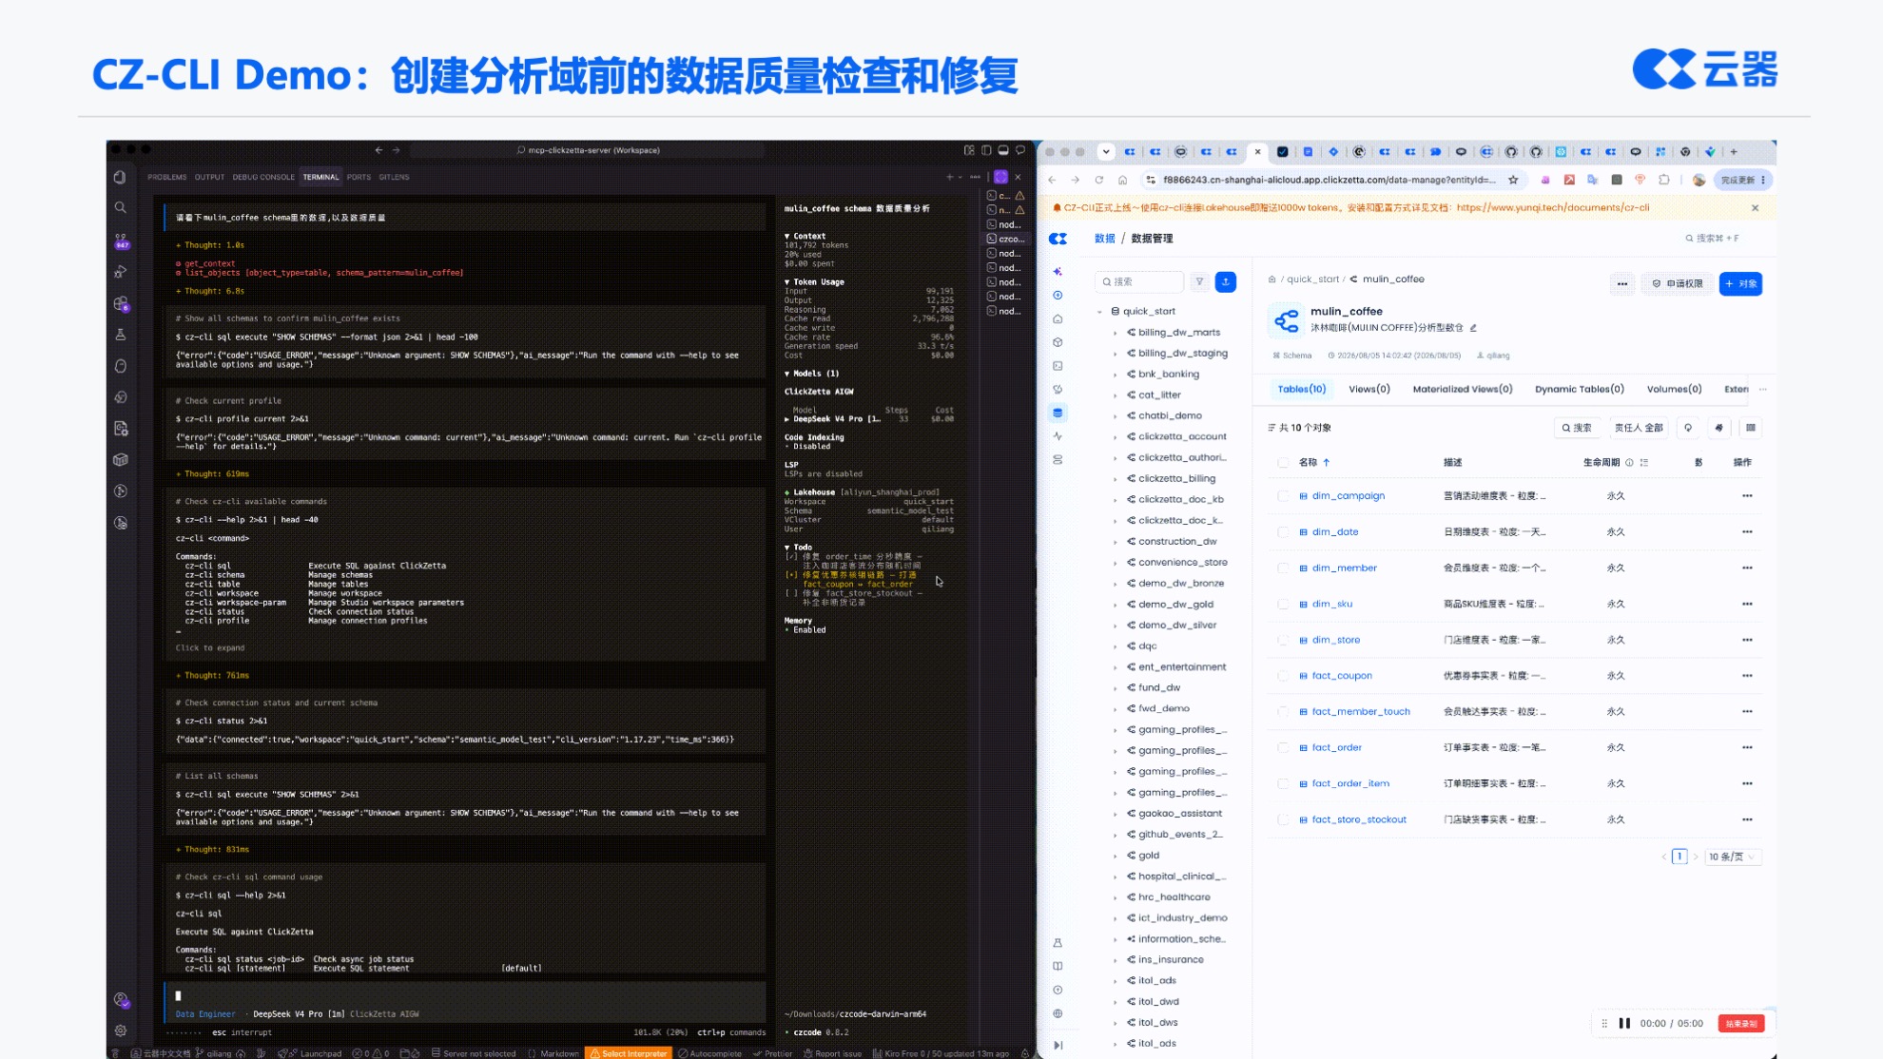Expand billing_dw_marts schema node
This screenshot has height=1059, width=1883.
point(1116,333)
